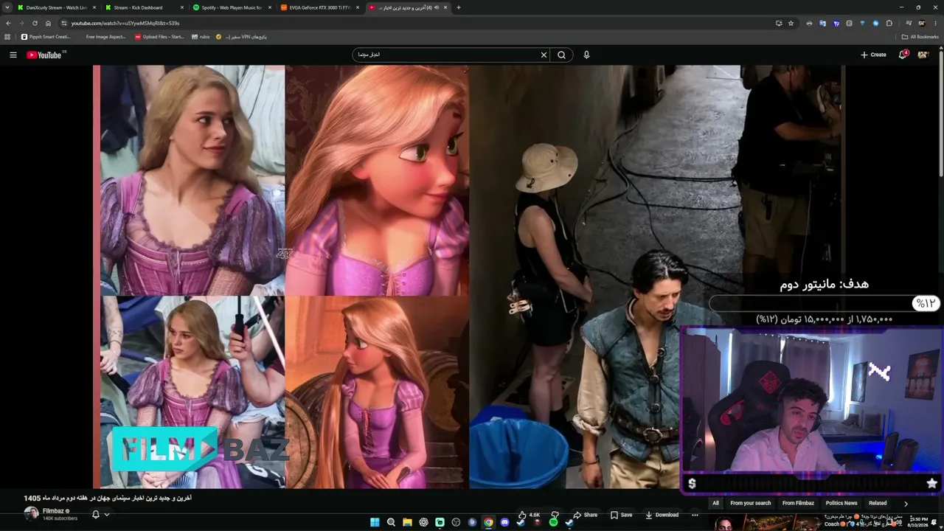Image resolution: width=944 pixels, height=531 pixels.
Task: Click the video player frame
Action: pyautogui.click(x=469, y=277)
